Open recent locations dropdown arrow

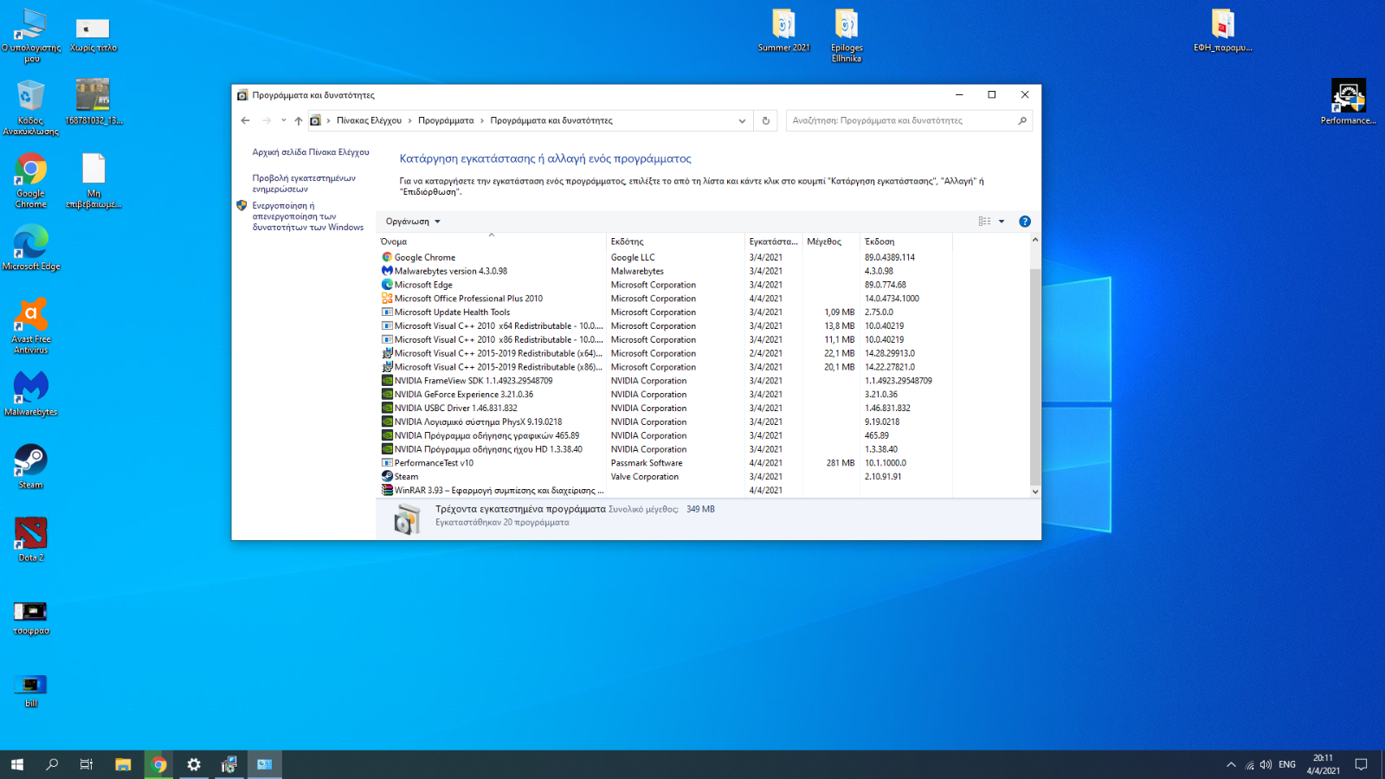click(x=283, y=121)
